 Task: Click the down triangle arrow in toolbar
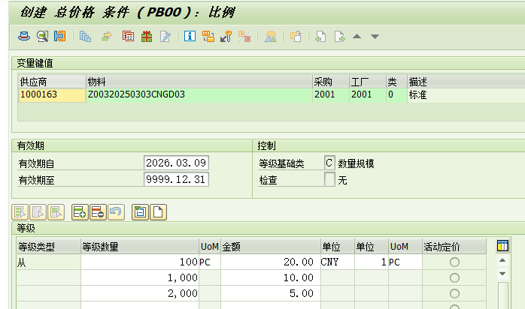[375, 36]
